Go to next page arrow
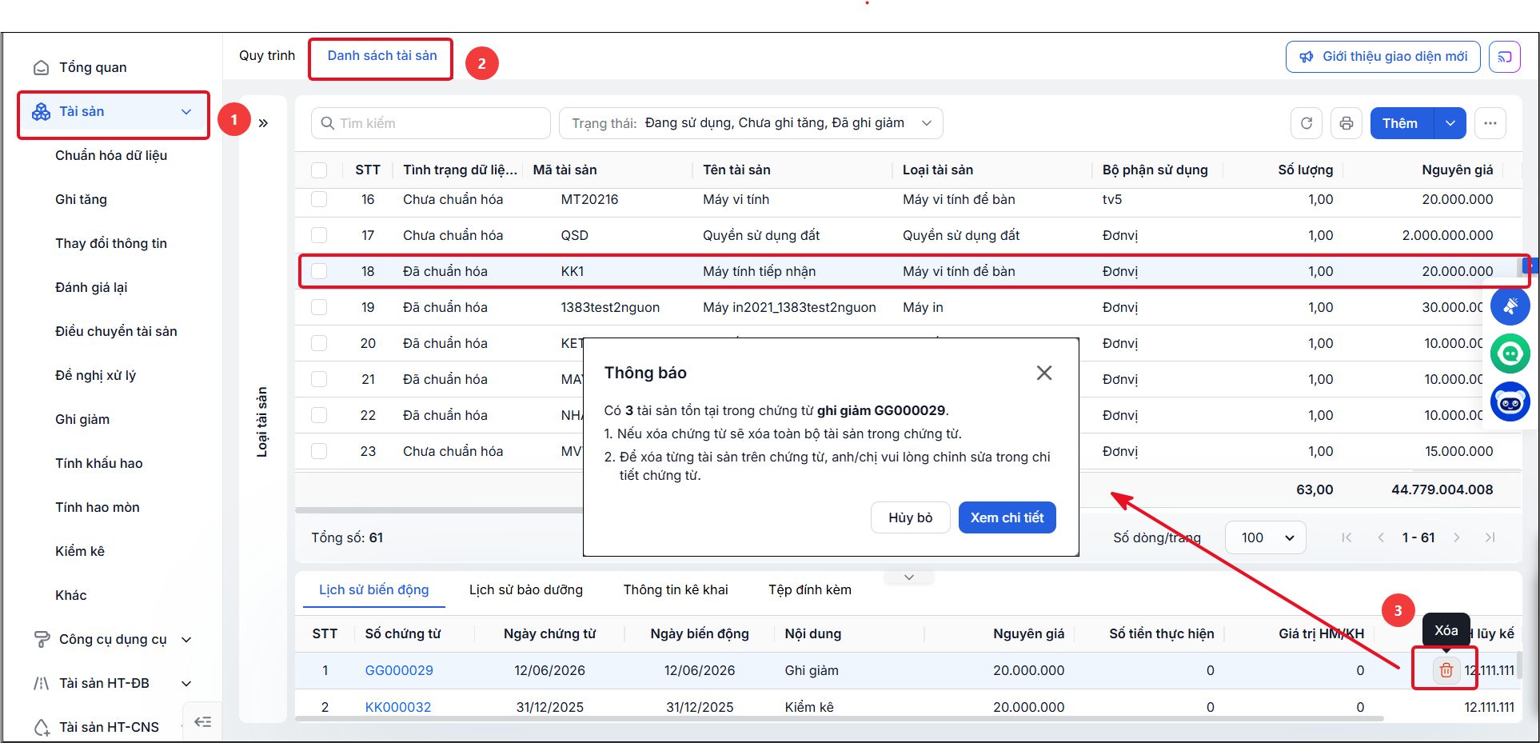This screenshot has height=743, width=1540. coord(1457,537)
